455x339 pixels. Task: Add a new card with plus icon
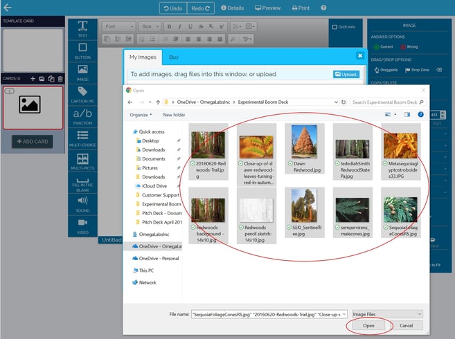pos(33,79)
